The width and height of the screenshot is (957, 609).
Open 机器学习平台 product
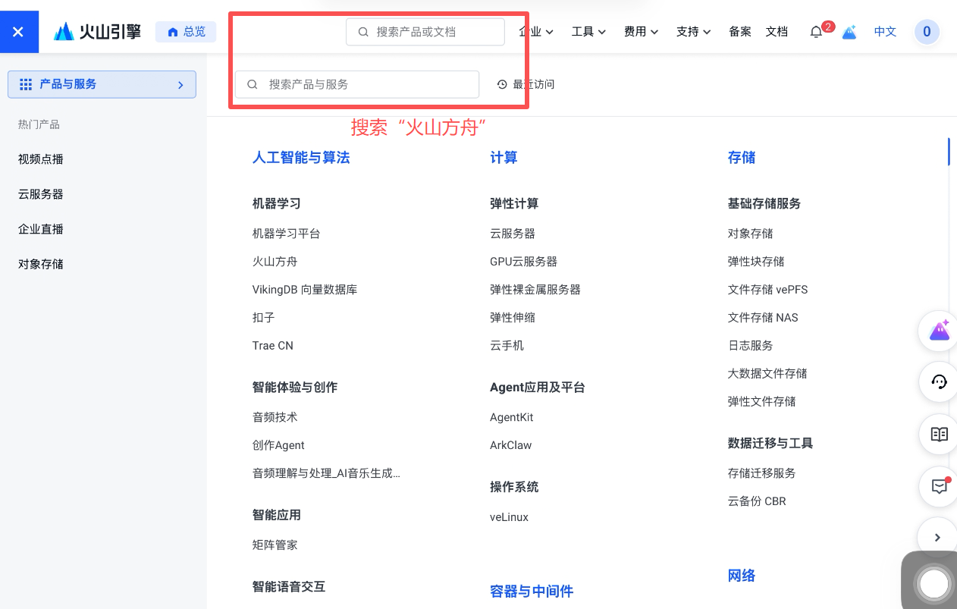287,234
